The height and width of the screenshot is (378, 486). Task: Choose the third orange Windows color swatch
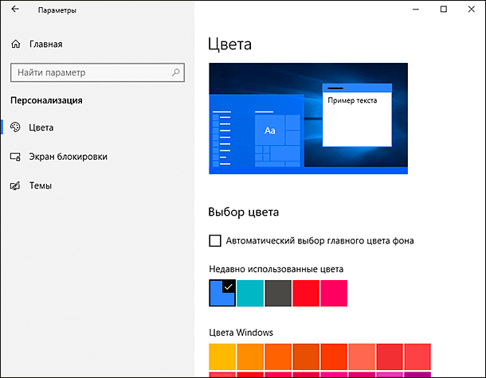[278, 357]
